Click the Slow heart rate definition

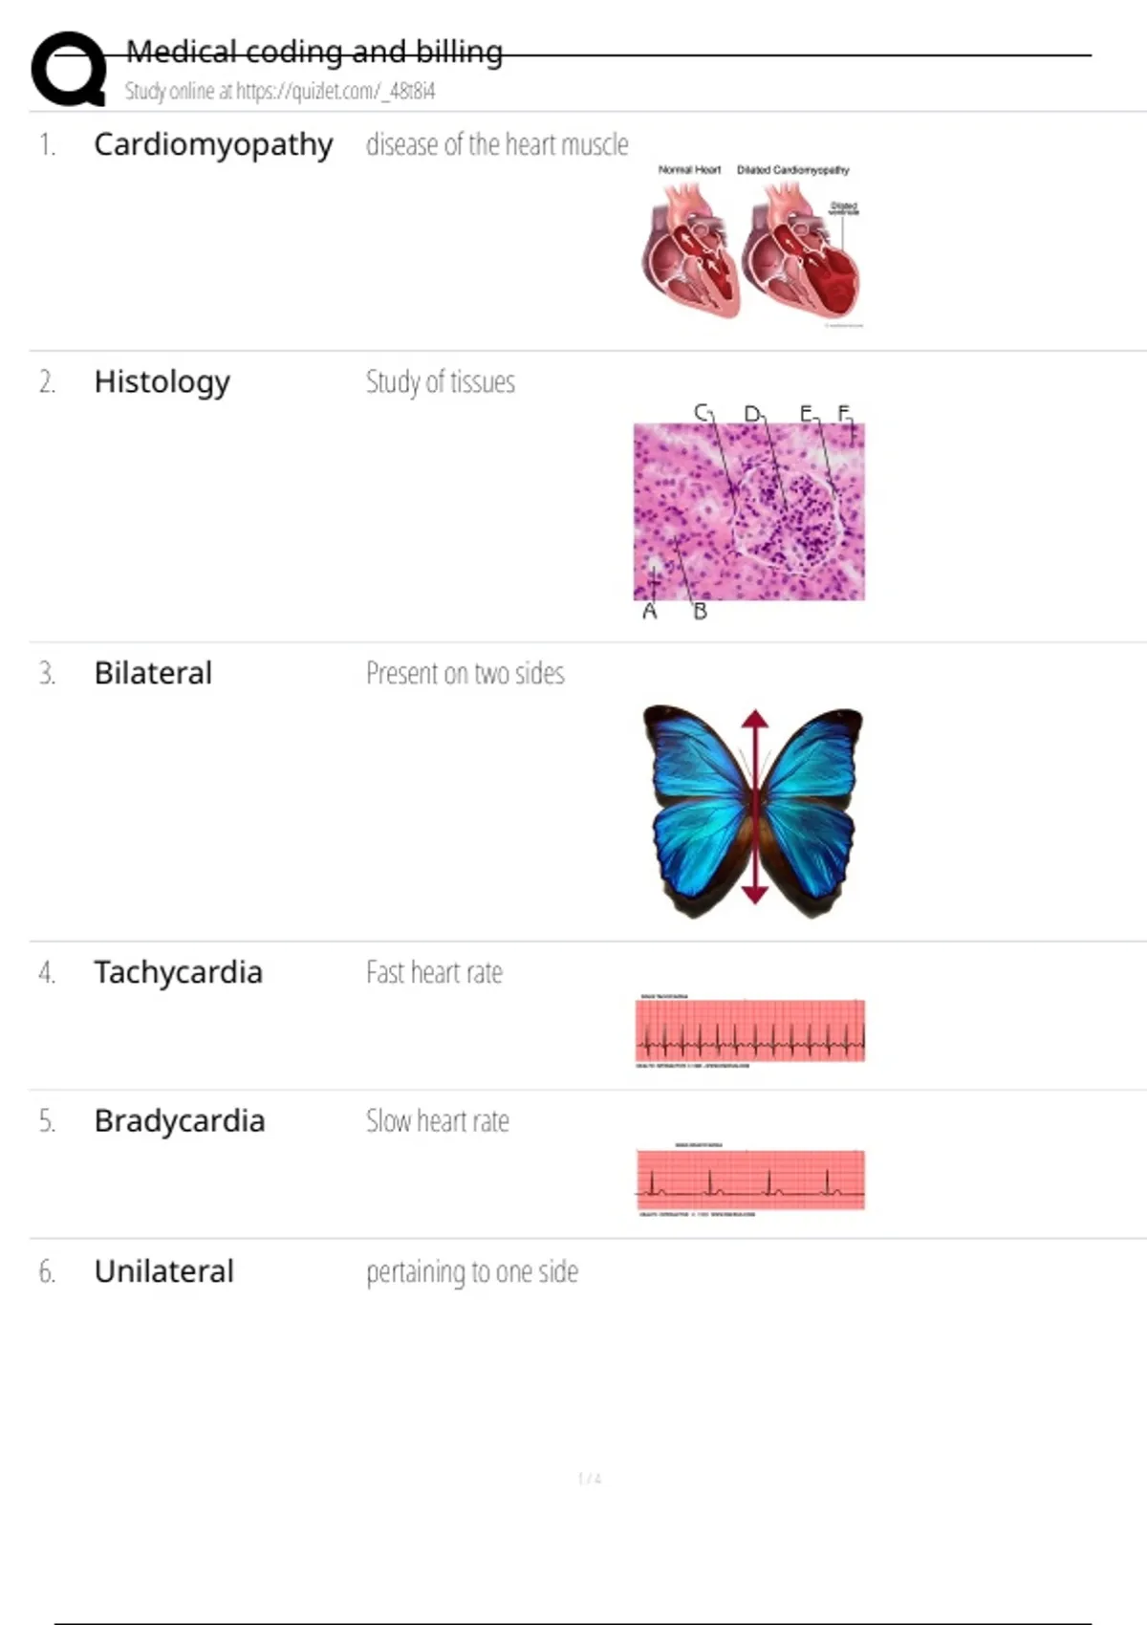point(437,1121)
